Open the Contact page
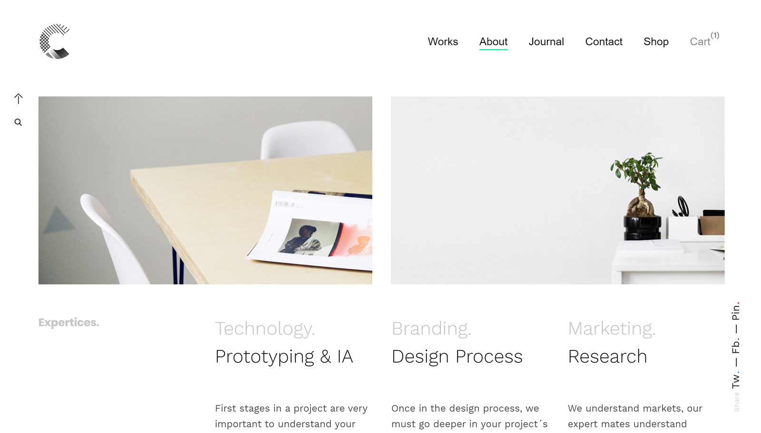 tap(604, 42)
